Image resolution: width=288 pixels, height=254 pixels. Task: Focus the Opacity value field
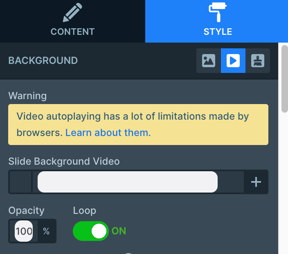(x=24, y=231)
